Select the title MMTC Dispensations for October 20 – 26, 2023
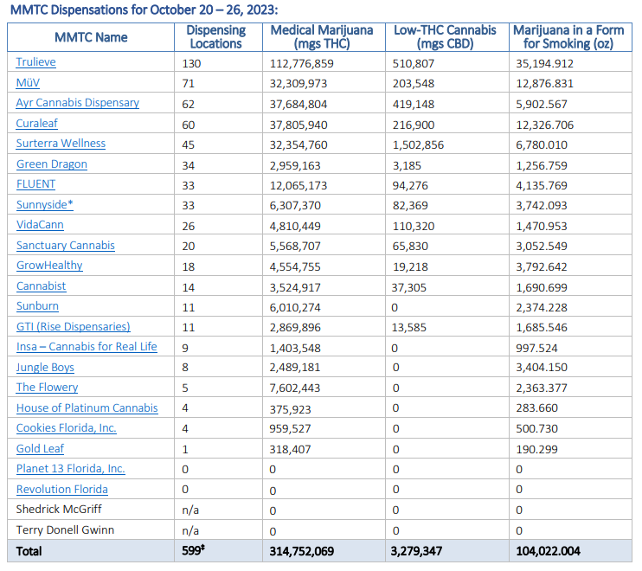The image size is (642, 571). coord(144,10)
